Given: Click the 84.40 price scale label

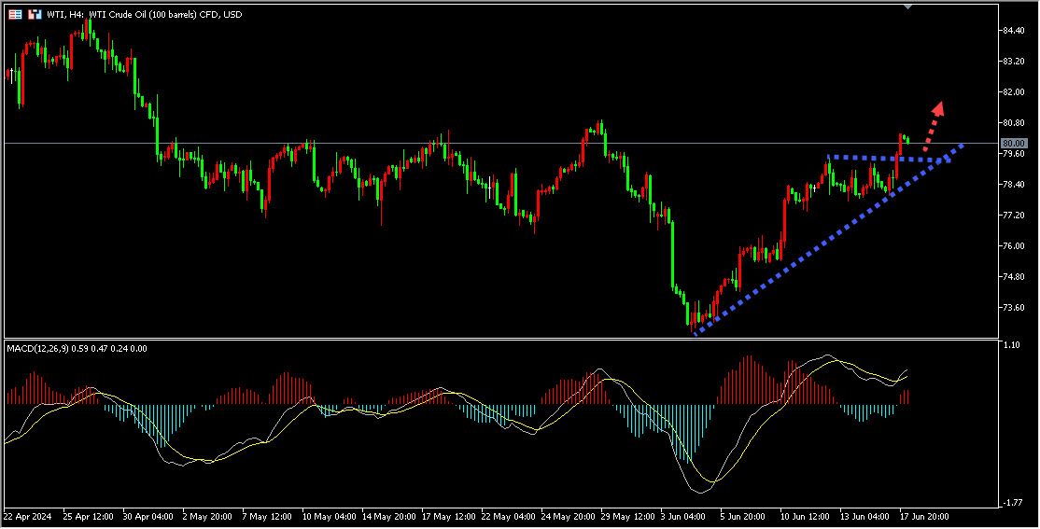Looking at the screenshot, I should [1014, 31].
